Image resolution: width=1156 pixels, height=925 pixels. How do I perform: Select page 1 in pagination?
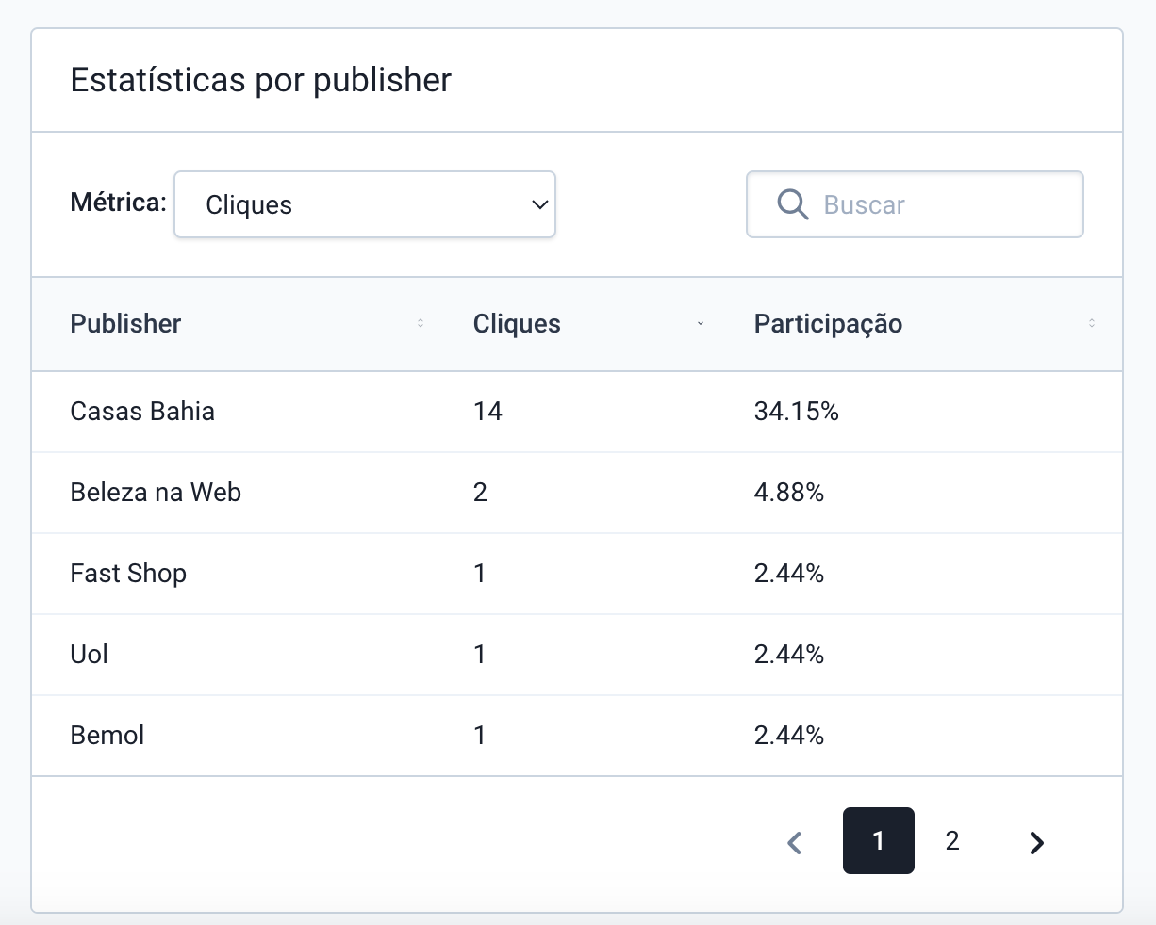(x=878, y=840)
